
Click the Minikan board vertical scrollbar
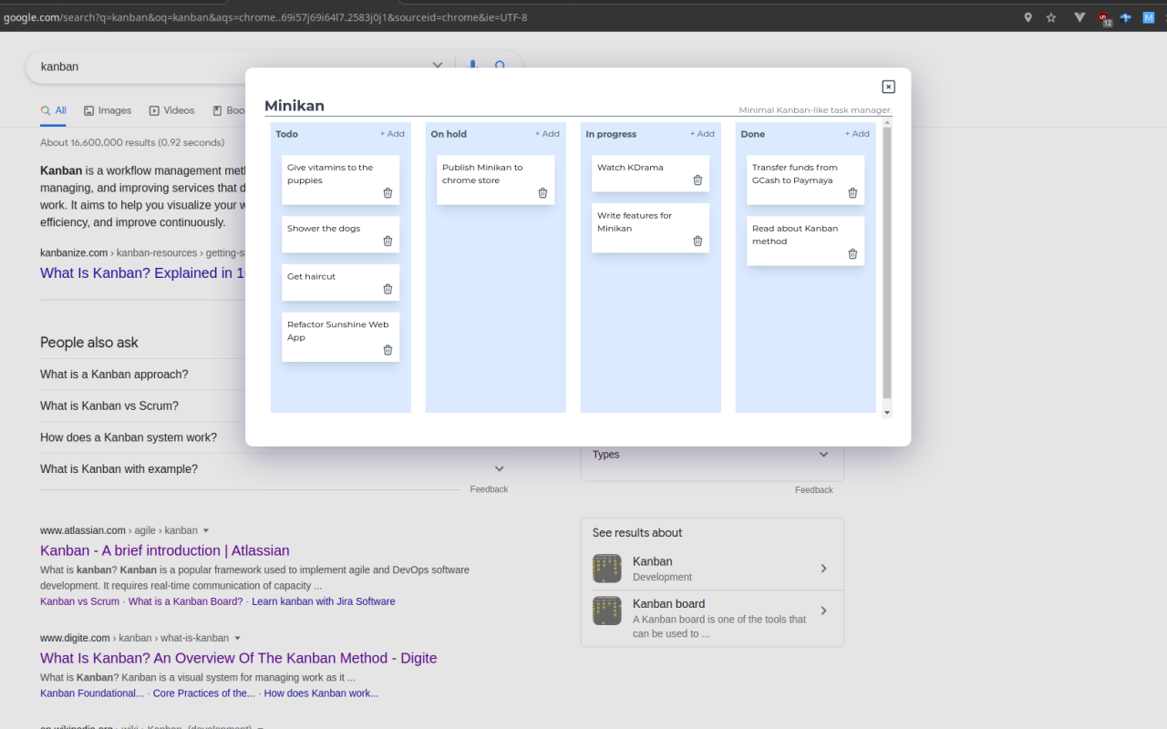tap(887, 264)
